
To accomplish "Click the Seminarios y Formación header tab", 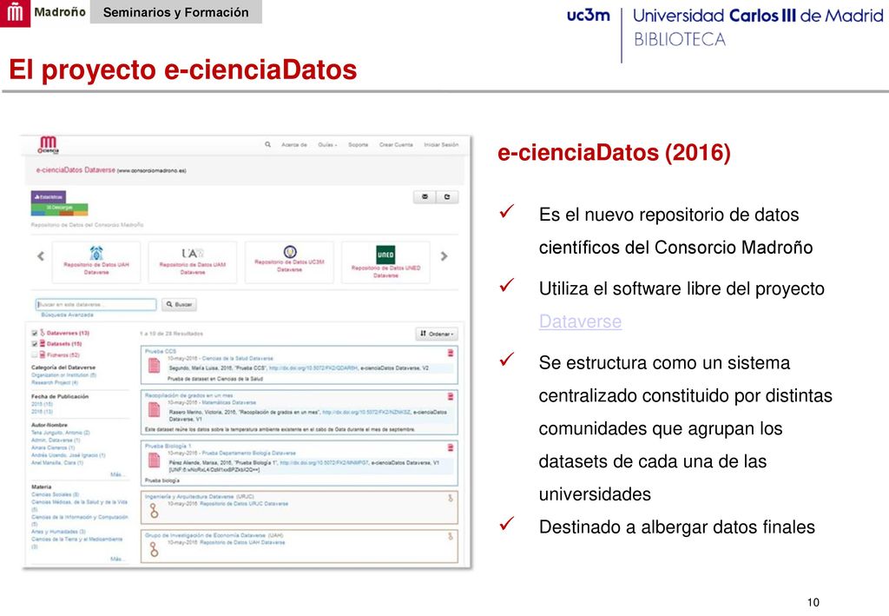I will click(175, 12).
